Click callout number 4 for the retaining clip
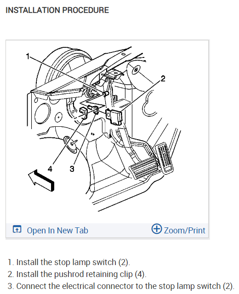Image resolution: width=239 pixels, height=294 pixels. [50, 169]
